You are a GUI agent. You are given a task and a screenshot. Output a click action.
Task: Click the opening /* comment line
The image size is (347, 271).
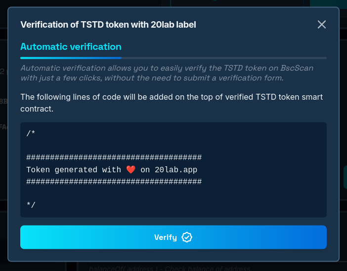(x=31, y=133)
